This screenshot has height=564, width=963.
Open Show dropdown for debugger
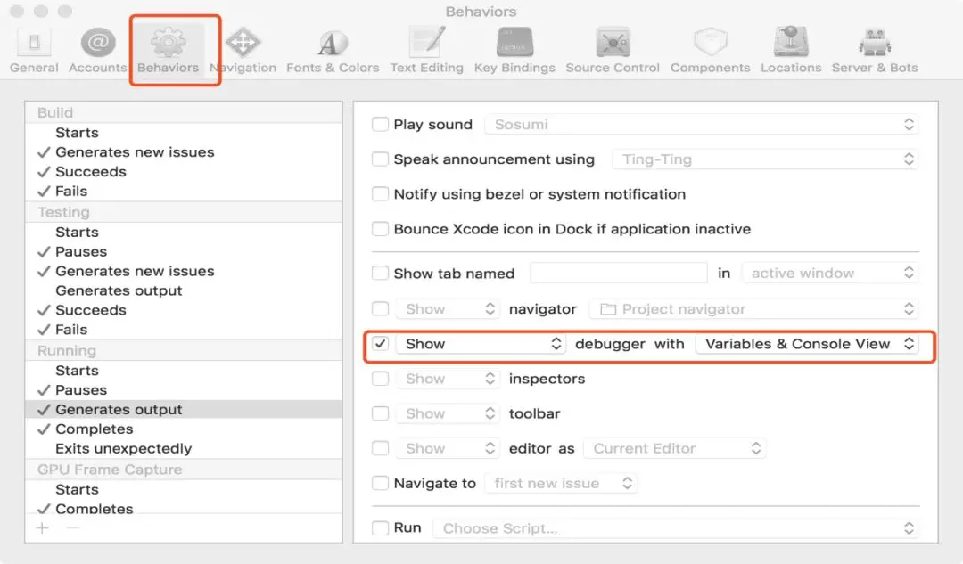[x=480, y=344]
